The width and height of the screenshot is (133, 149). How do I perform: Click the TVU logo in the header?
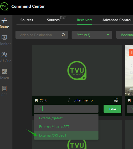[4, 6]
